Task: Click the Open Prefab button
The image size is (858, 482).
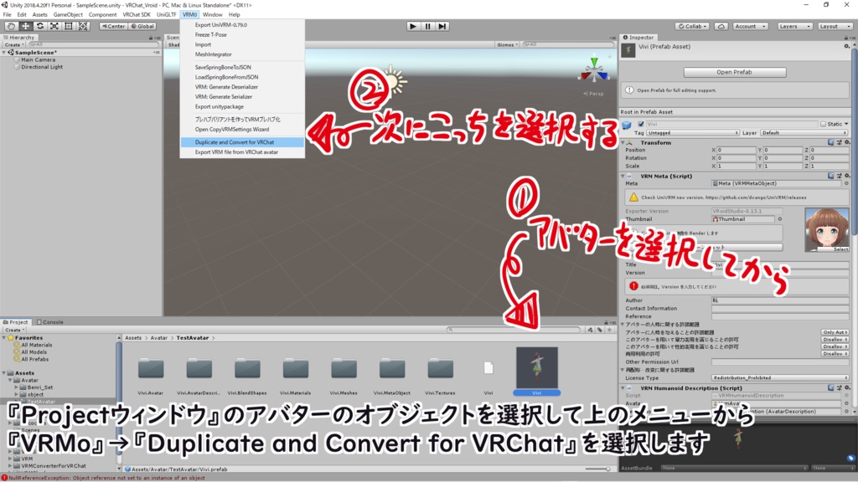Action: click(x=733, y=71)
